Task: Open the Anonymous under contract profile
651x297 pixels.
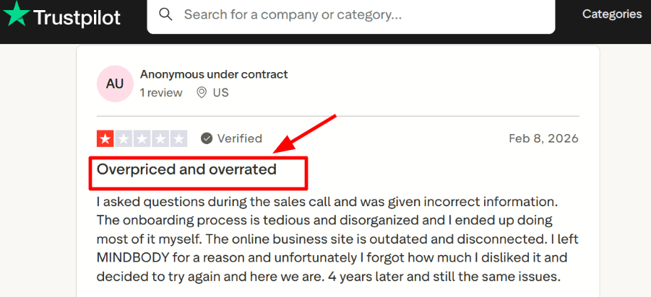Action: (214, 74)
